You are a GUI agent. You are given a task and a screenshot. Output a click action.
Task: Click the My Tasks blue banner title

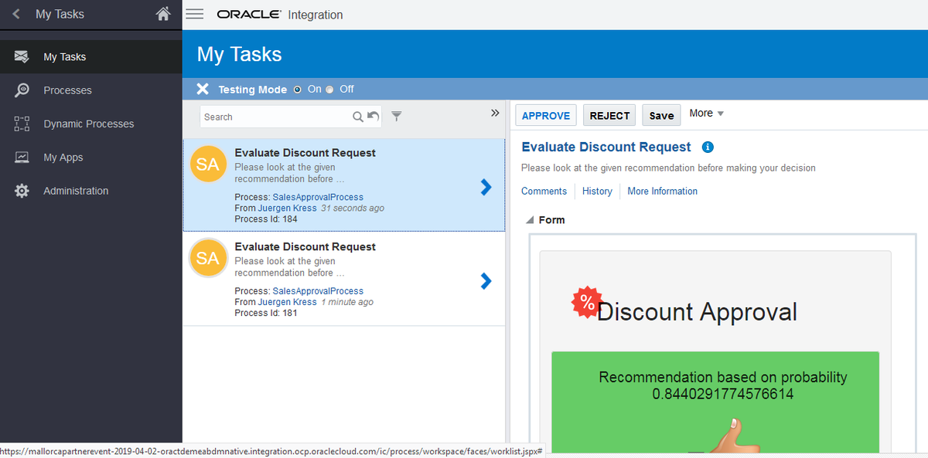[x=240, y=54]
